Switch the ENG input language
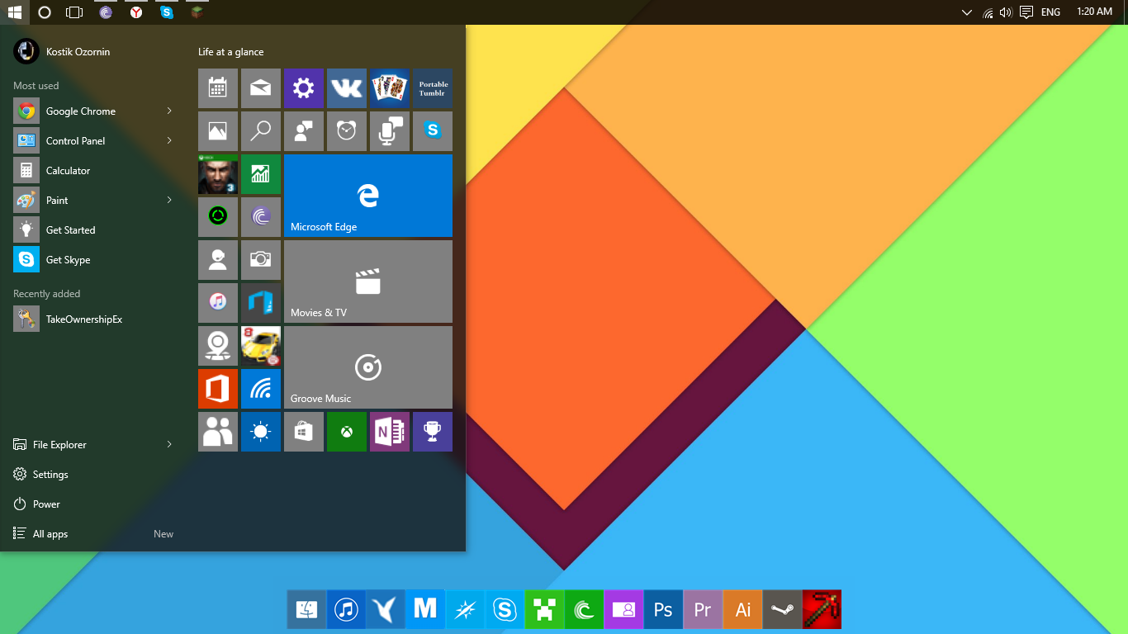 (x=1050, y=12)
